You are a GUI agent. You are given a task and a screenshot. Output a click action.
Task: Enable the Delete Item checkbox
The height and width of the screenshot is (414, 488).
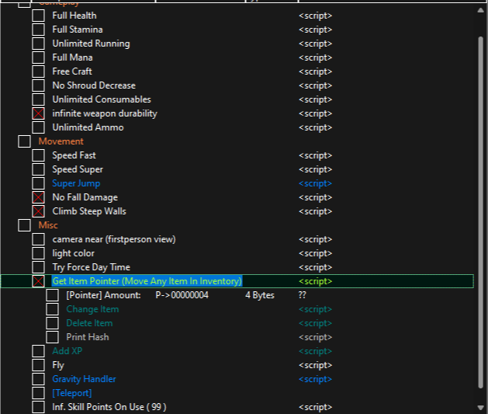(52, 323)
